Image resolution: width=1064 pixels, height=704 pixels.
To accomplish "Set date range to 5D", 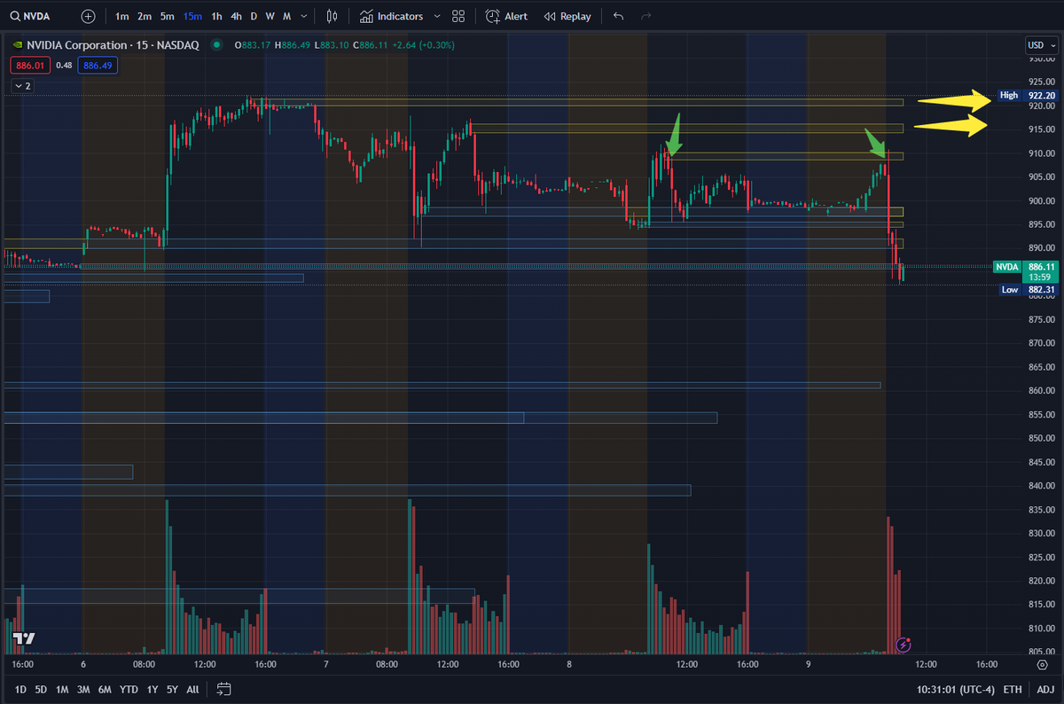I will click(x=41, y=689).
